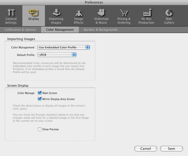Screen dimensions: 188x156
Task: Enable the Show Preview checkbox
Action: click(x=39, y=129)
